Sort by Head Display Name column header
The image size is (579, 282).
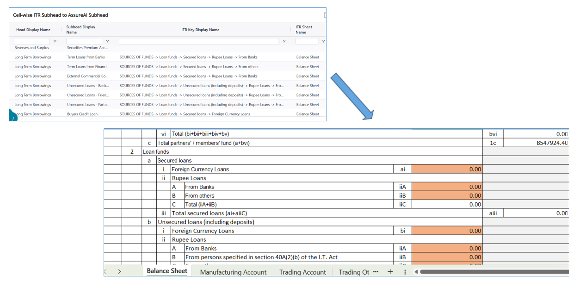(x=33, y=30)
